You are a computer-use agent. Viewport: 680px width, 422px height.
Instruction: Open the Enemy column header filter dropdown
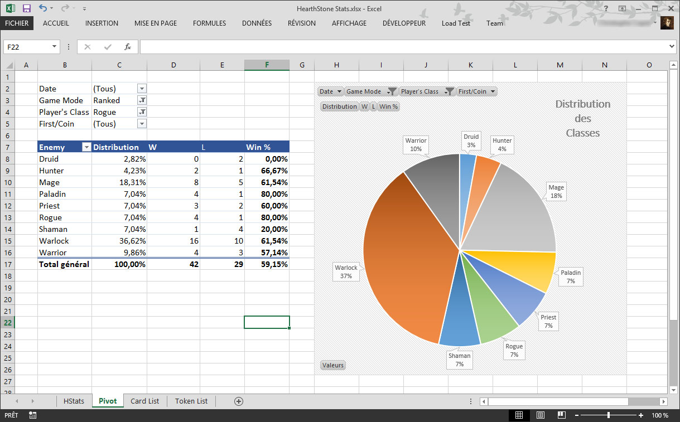tap(86, 147)
